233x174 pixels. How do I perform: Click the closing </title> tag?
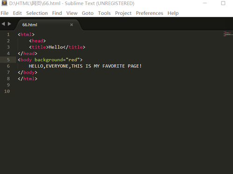[74, 47]
